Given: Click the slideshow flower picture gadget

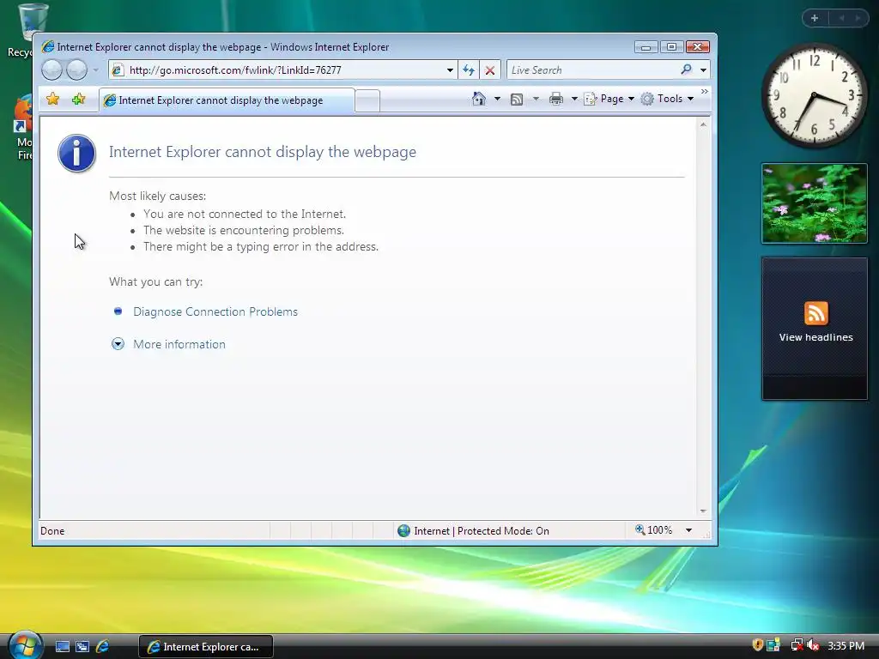Looking at the screenshot, I should tap(815, 203).
